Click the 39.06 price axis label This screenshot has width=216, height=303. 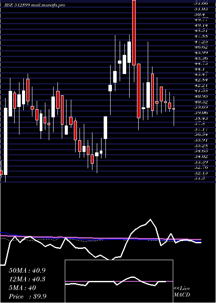point(201,113)
